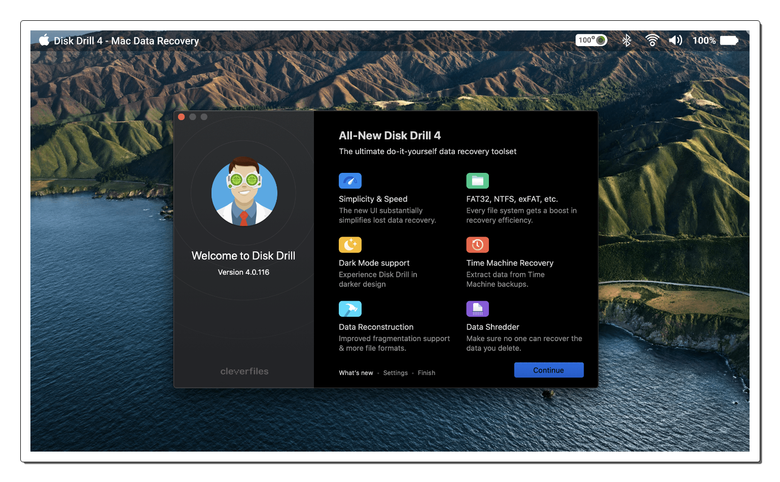Click the battery icon in menu bar
Viewport: 780px width, 482px height.
(x=729, y=40)
